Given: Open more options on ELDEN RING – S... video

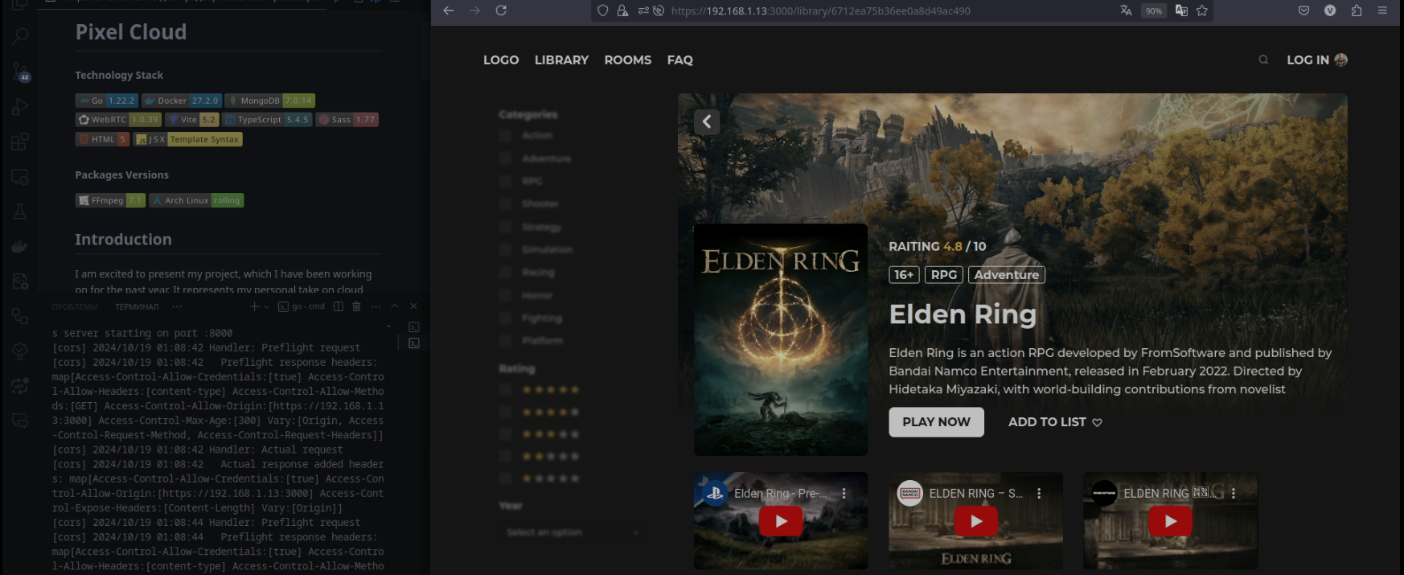Looking at the screenshot, I should coord(1039,494).
